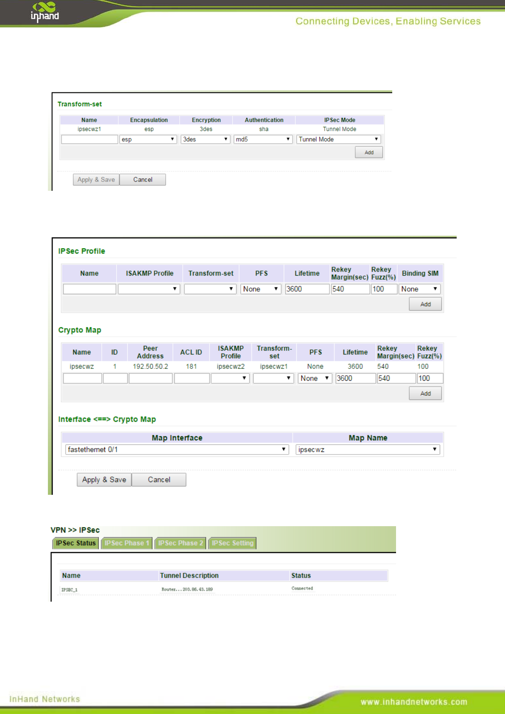505x714 pixels.
Task: Click www.inhandnetworks.com footer link
Action: (x=414, y=702)
